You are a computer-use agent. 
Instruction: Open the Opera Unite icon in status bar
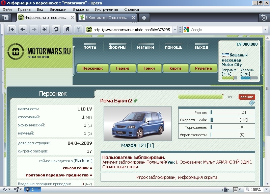[x=17, y=190]
